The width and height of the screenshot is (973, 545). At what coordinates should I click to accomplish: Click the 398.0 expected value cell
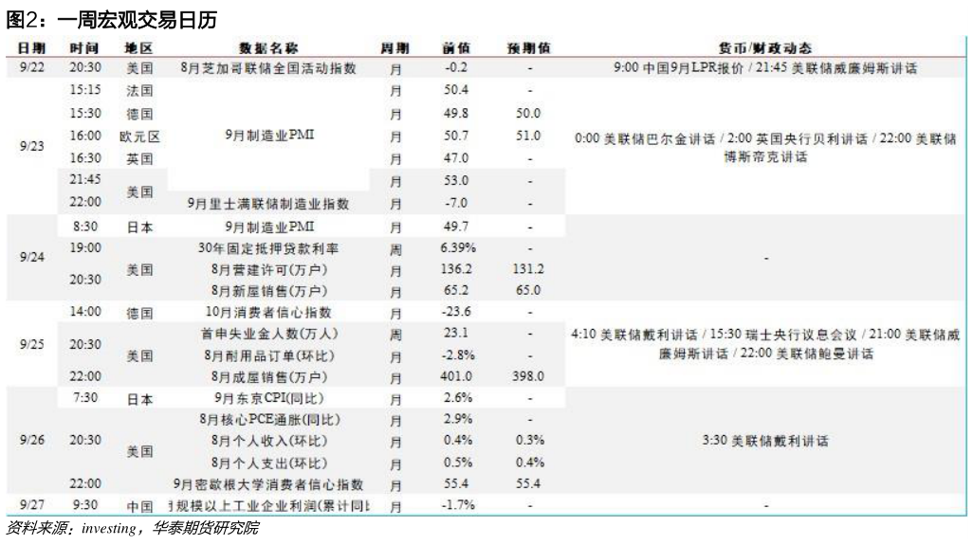[529, 376]
